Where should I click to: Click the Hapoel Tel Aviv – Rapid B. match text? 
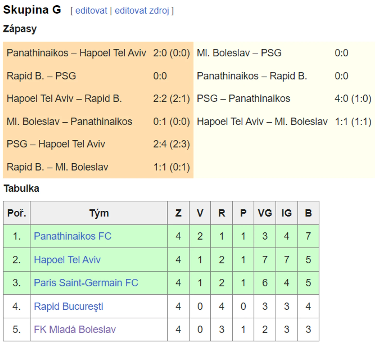pyautogui.click(x=64, y=99)
